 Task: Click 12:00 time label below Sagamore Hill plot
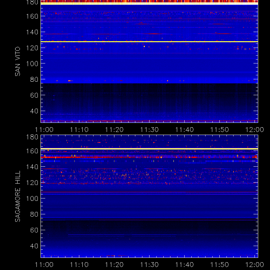pyautogui.click(x=254, y=265)
